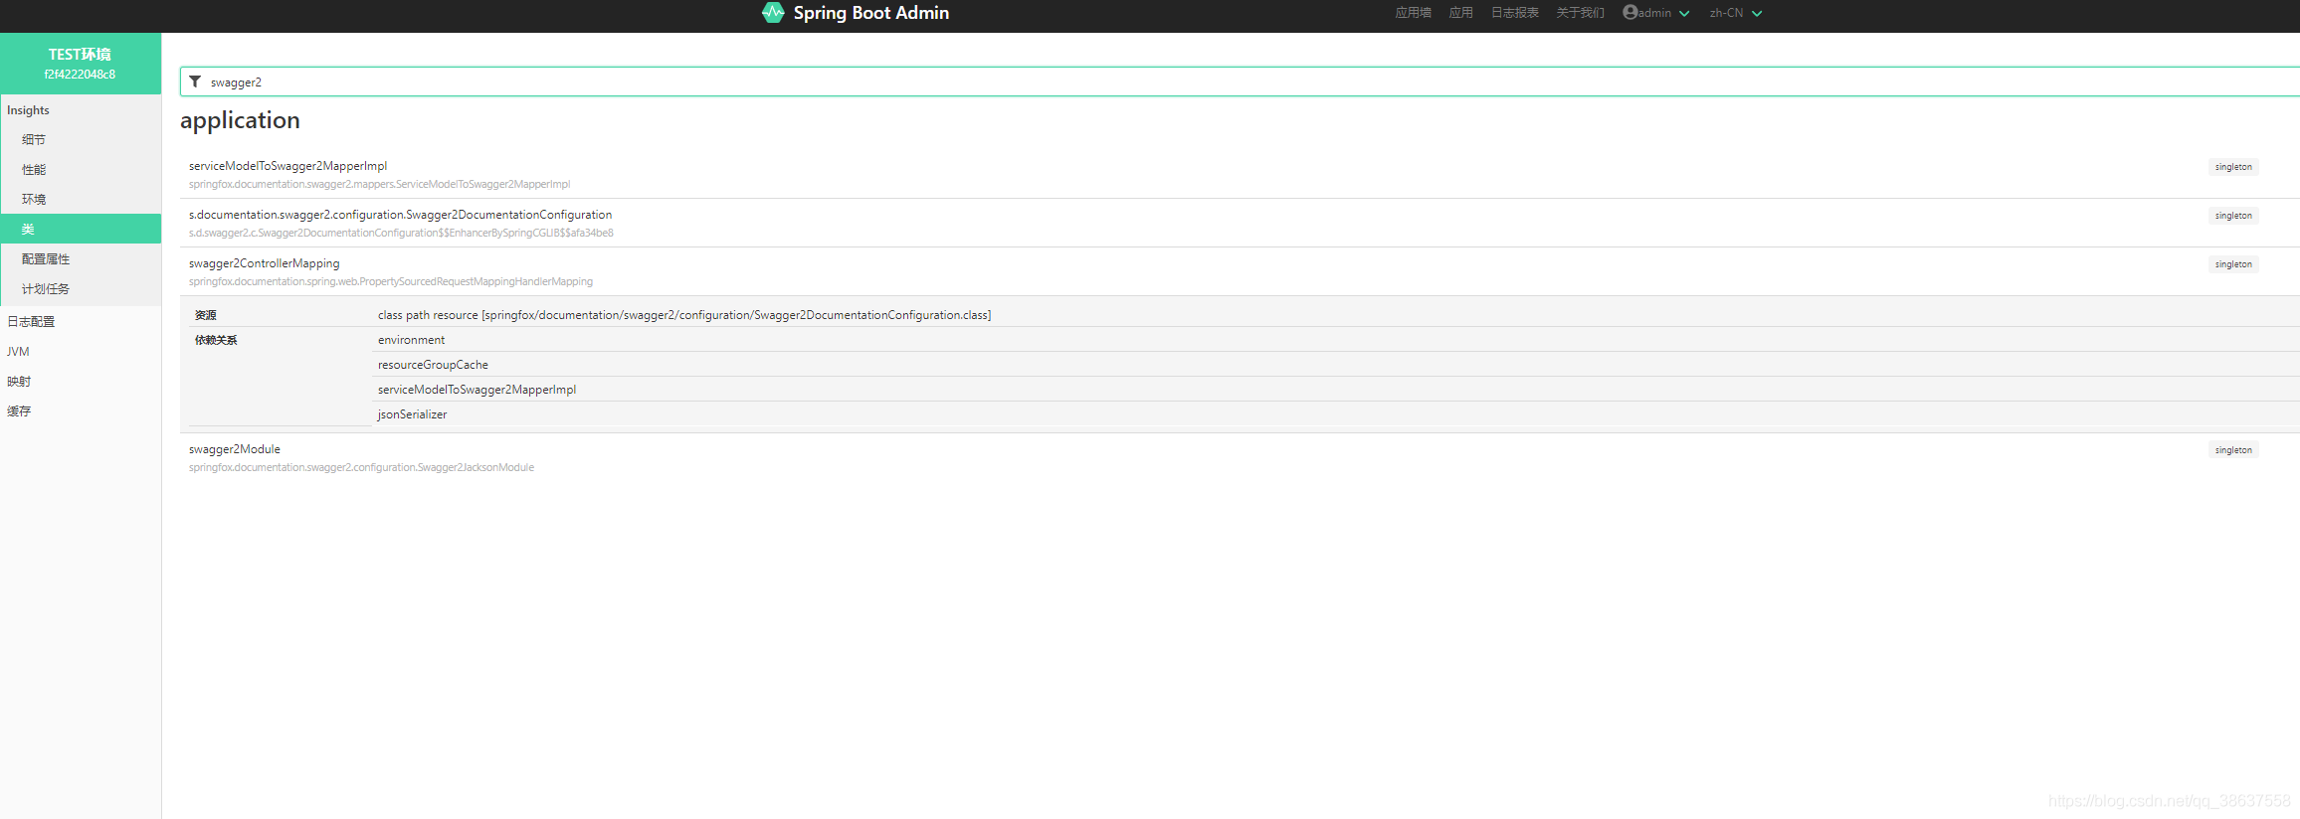
Task: Click singleton tag on serviceModelToSwagger2MapperImpl row
Action: (2233, 167)
